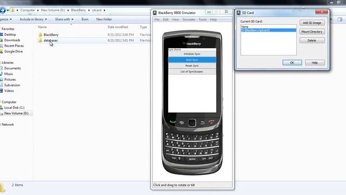Select Videos library in sidebar

[x=9, y=90]
